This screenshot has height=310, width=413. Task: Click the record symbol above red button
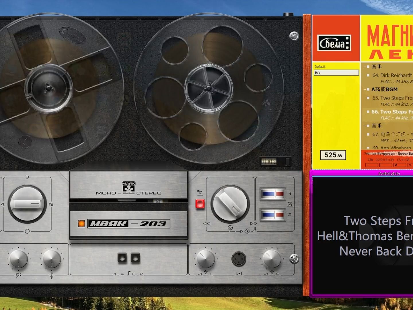(x=200, y=193)
